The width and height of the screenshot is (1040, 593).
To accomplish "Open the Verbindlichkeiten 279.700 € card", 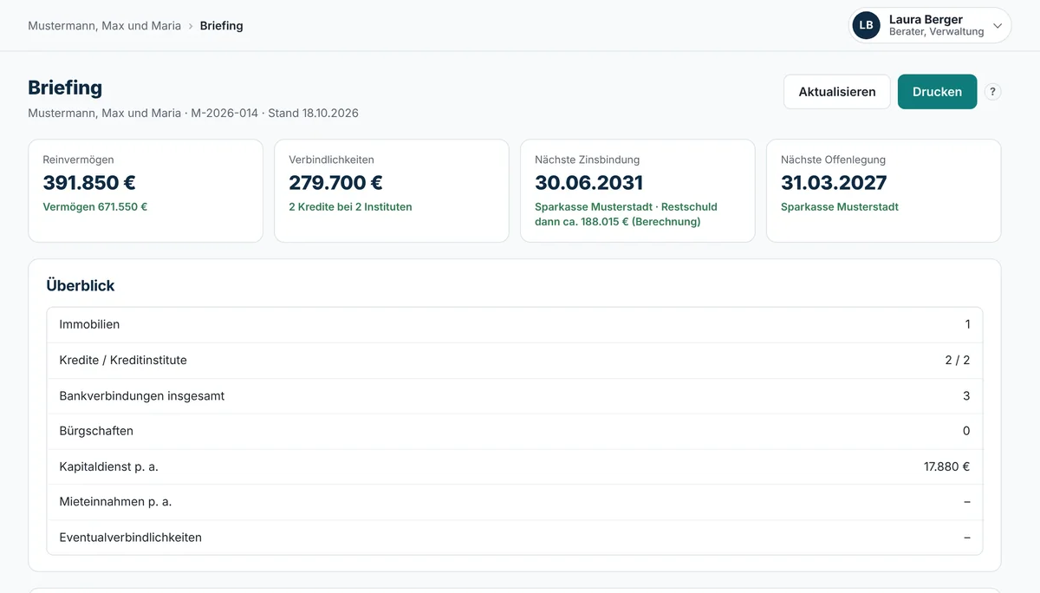I will coord(392,191).
